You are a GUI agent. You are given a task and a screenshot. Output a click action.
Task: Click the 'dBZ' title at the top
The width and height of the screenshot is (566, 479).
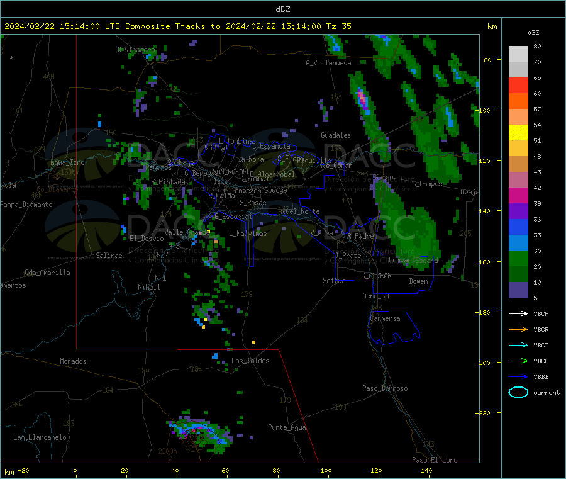tap(282, 9)
